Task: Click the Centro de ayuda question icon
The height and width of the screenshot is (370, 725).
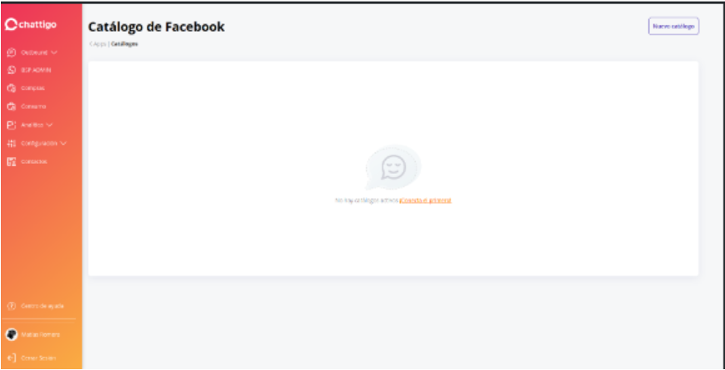Action: coord(12,306)
